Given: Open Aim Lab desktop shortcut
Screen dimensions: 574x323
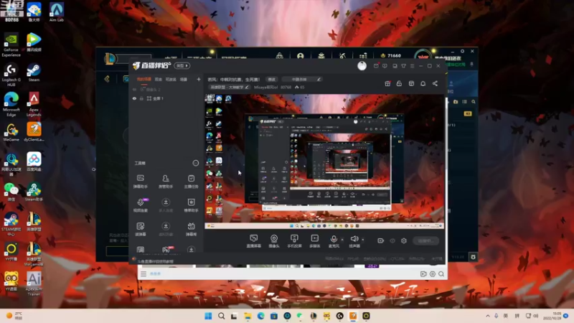Looking at the screenshot, I should pyautogui.click(x=57, y=12).
